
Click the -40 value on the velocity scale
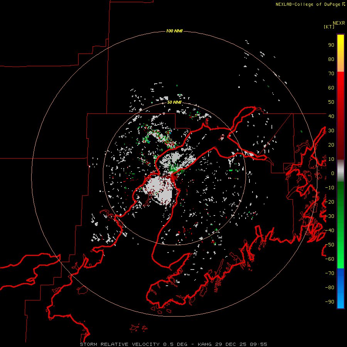tap(330, 231)
